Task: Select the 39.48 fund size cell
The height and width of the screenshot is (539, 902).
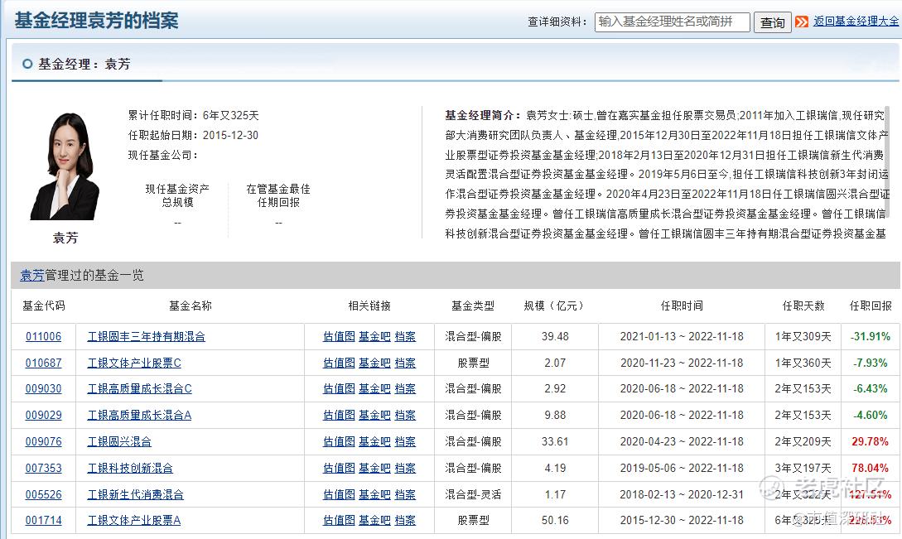Action: 555,336
